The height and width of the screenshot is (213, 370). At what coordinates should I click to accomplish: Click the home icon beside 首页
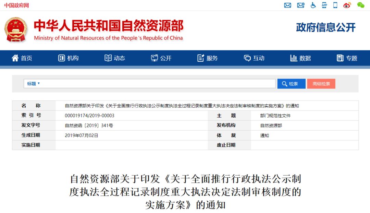point(15,58)
